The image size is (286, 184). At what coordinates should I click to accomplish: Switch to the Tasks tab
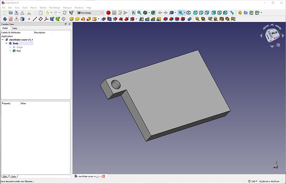pyautogui.click(x=14, y=28)
